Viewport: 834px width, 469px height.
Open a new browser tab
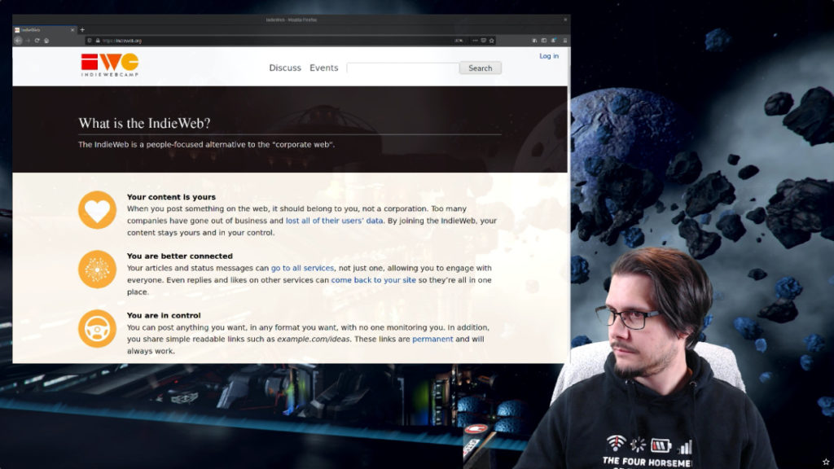82,30
